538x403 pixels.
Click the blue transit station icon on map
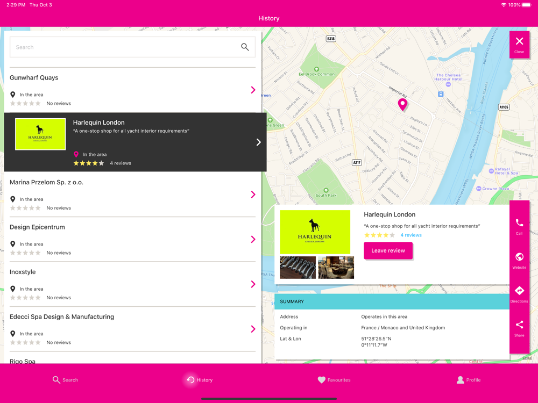click(441, 94)
